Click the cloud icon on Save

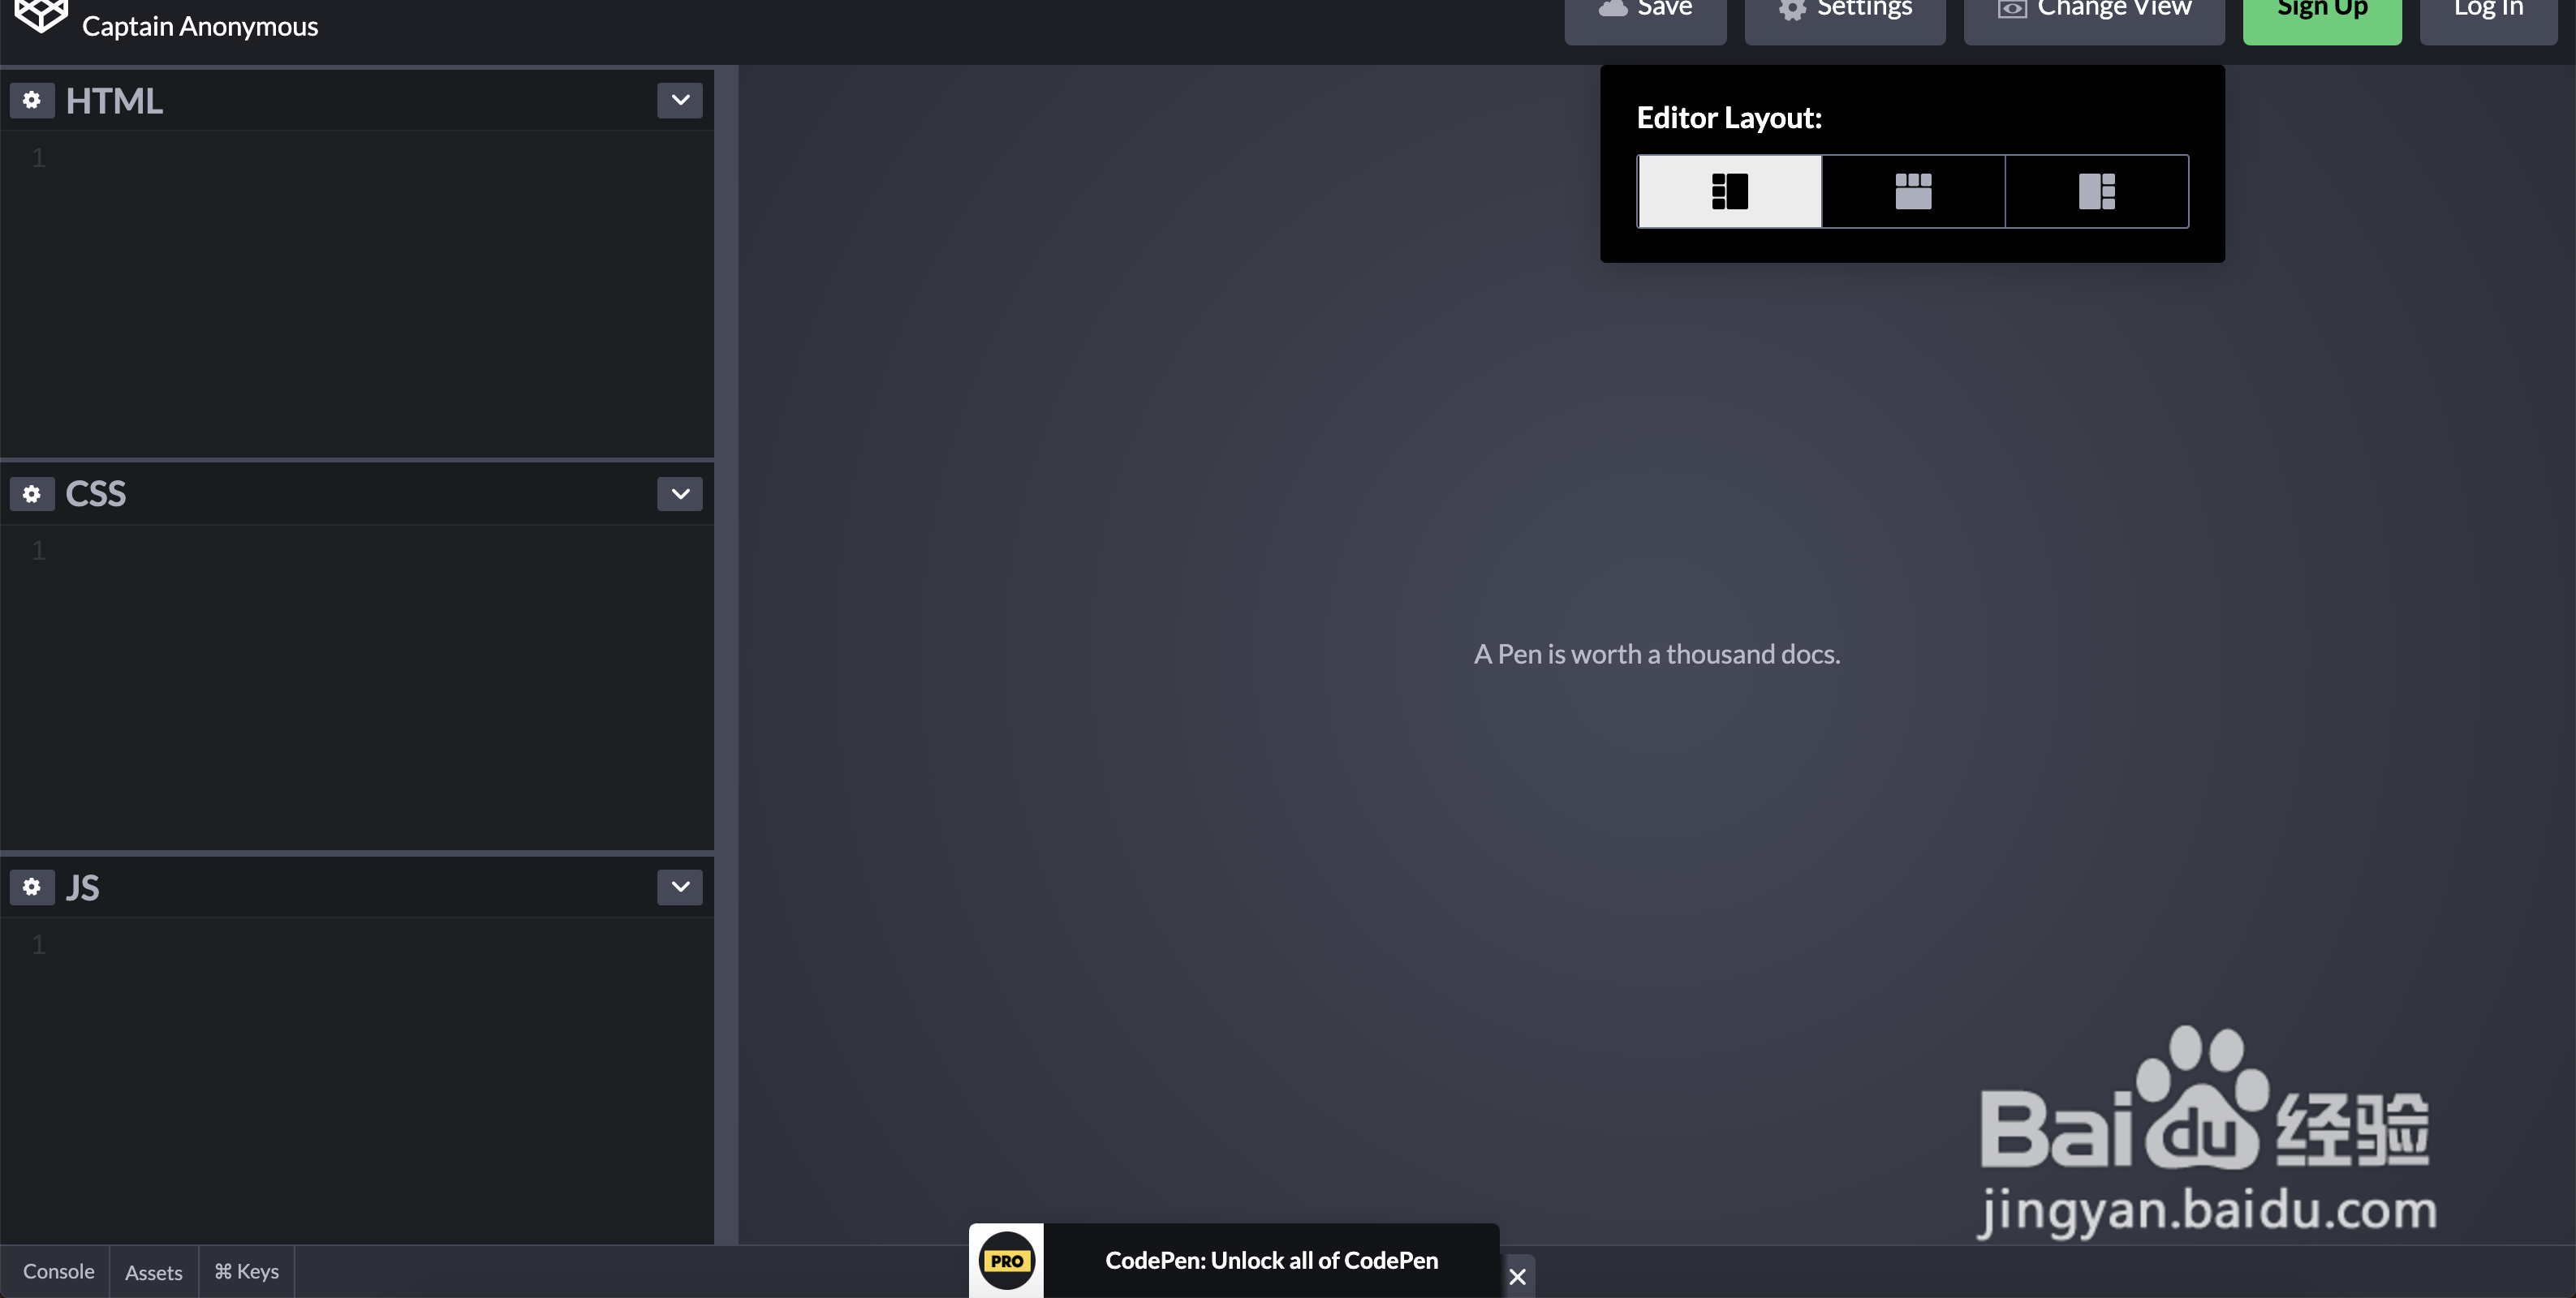[x=1613, y=8]
